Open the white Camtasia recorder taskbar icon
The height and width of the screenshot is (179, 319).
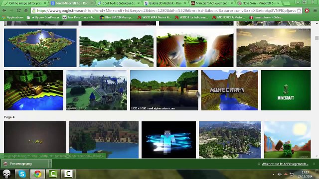pyautogui.click(x=68, y=174)
